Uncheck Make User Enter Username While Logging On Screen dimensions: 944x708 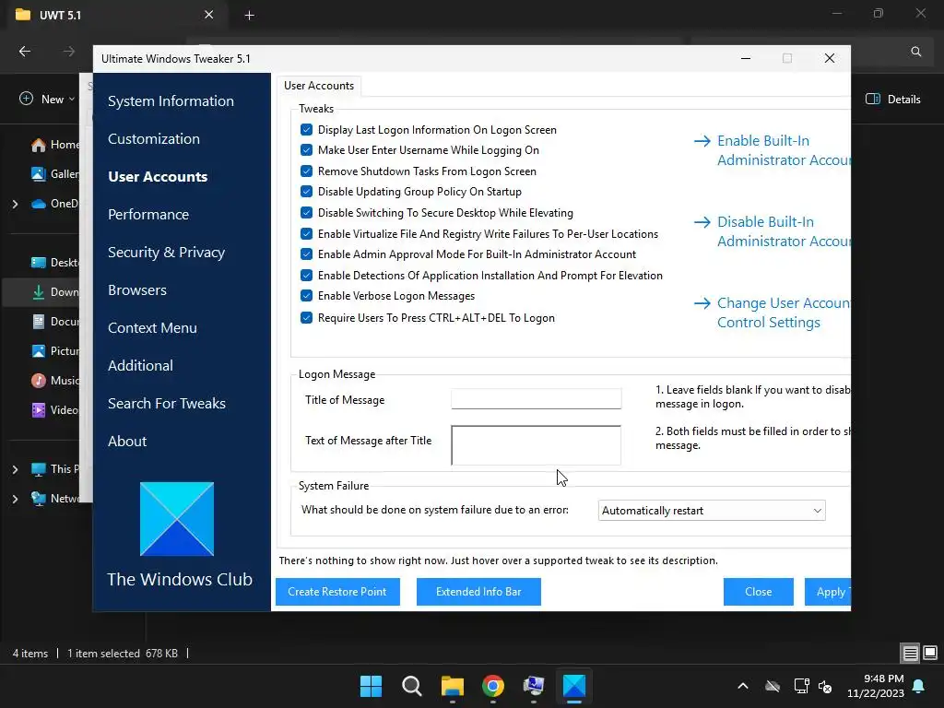[x=306, y=150]
